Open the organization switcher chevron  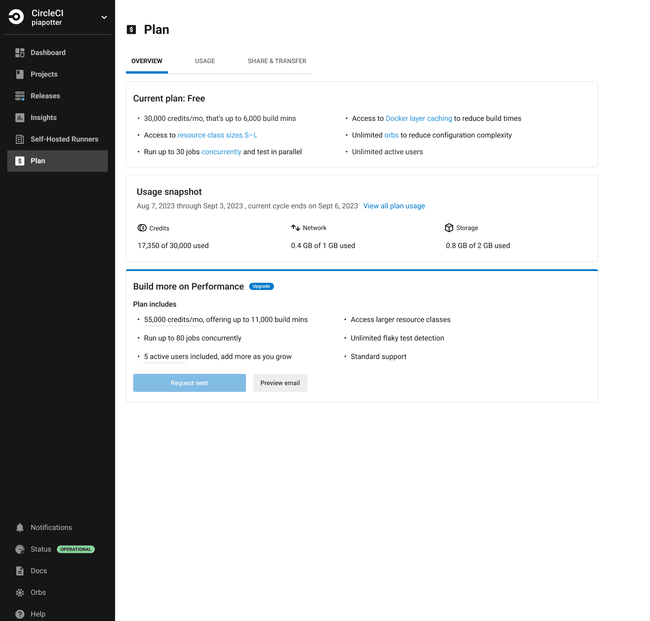point(104,17)
